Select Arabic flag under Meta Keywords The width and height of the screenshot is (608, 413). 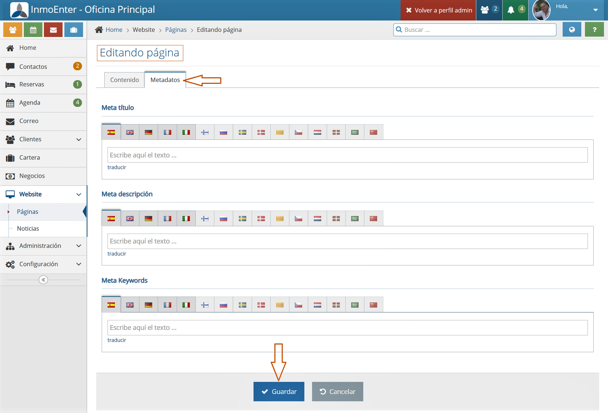pyautogui.click(x=355, y=305)
